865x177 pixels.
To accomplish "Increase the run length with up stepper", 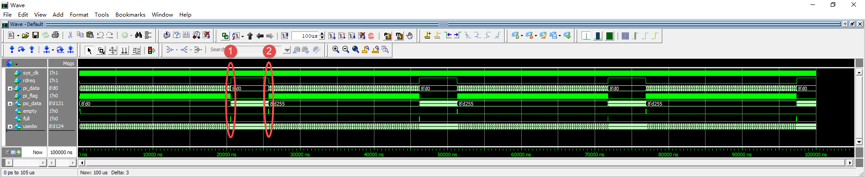I will (x=322, y=34).
